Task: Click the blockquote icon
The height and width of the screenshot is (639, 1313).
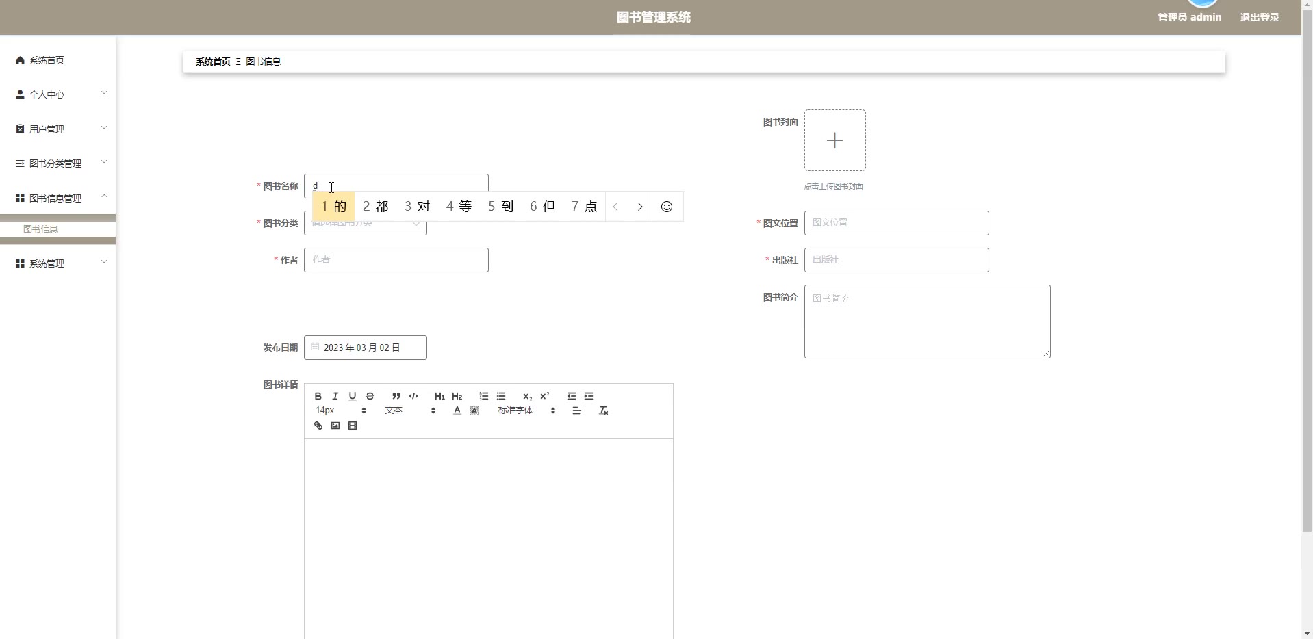Action: click(396, 396)
